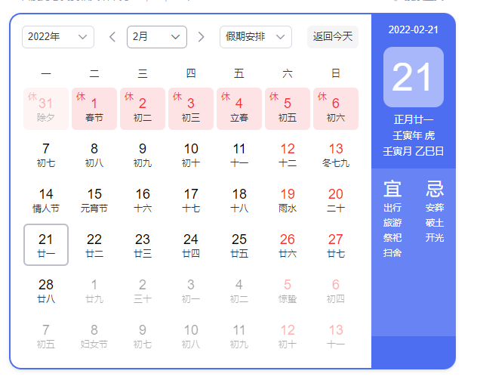Select date 8 初八
Image resolution: width=480 pixels, height=380 pixels.
tap(94, 154)
